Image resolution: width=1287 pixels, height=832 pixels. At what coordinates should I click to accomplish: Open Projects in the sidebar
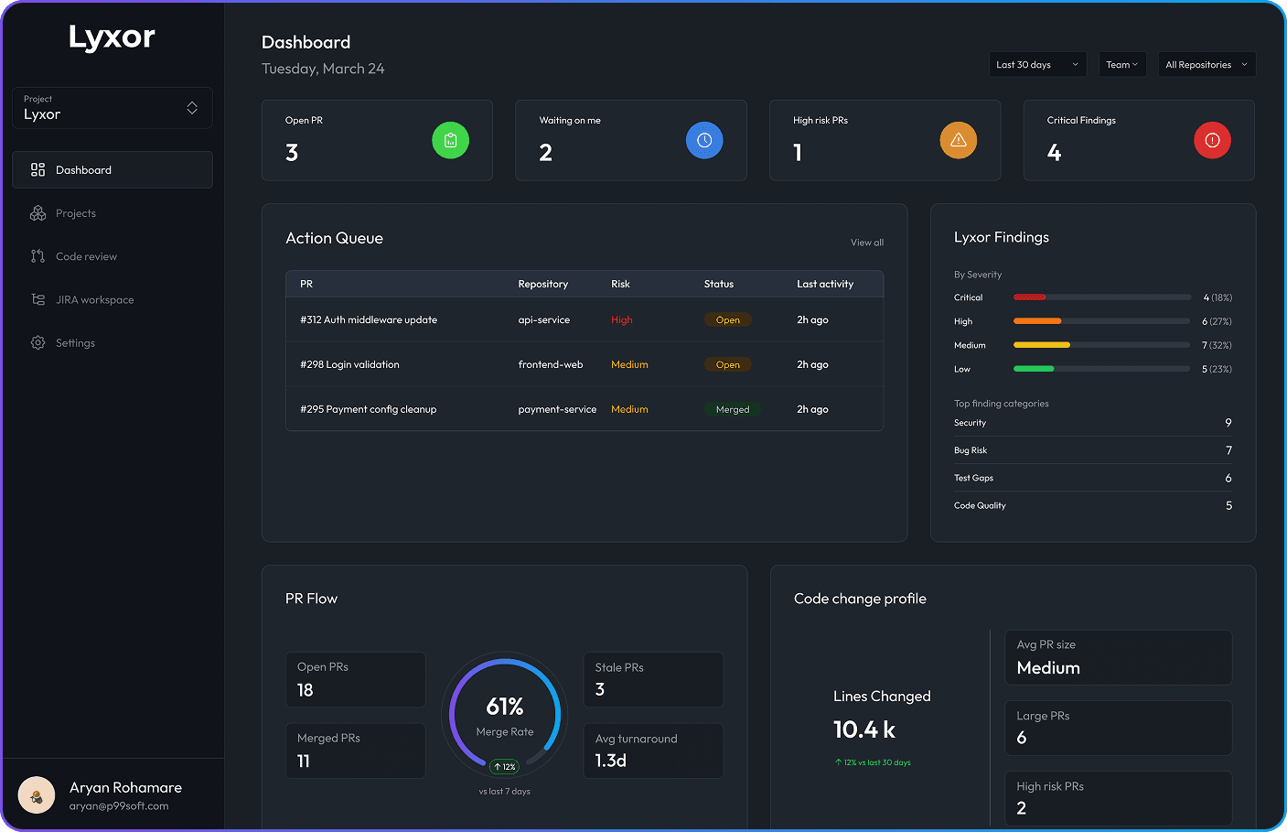(113, 213)
